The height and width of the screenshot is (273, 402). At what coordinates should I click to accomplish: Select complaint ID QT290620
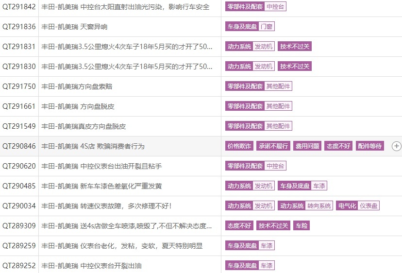pyautogui.click(x=19, y=166)
